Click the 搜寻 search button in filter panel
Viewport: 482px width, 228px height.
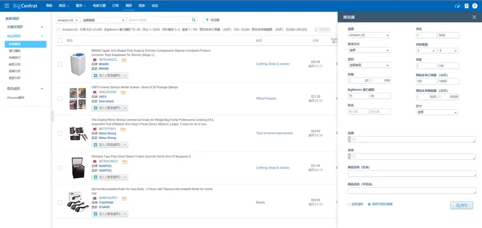point(461,205)
